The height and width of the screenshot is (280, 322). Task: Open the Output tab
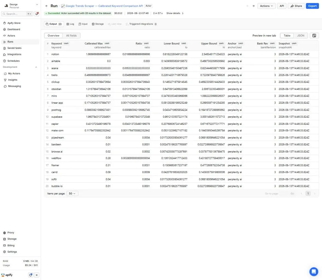click(54, 24)
